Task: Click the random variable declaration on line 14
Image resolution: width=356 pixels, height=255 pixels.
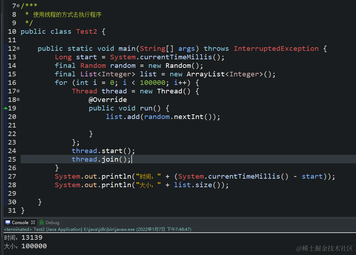Action: point(123,66)
